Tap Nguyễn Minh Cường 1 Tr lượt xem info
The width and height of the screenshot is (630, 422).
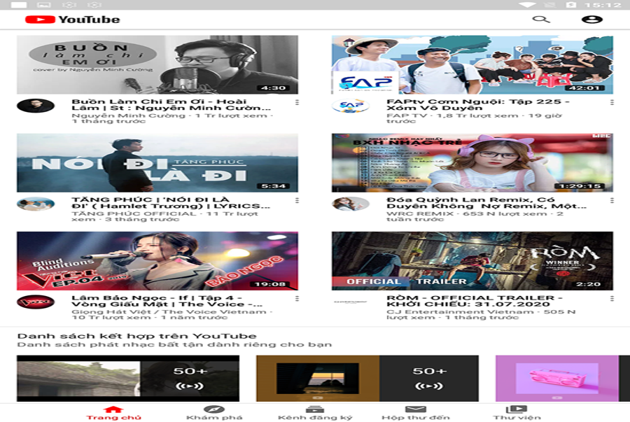(x=172, y=118)
